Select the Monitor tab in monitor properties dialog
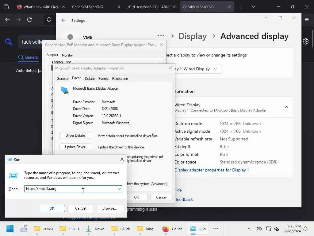This screenshot has width=314, height=236. click(67, 55)
